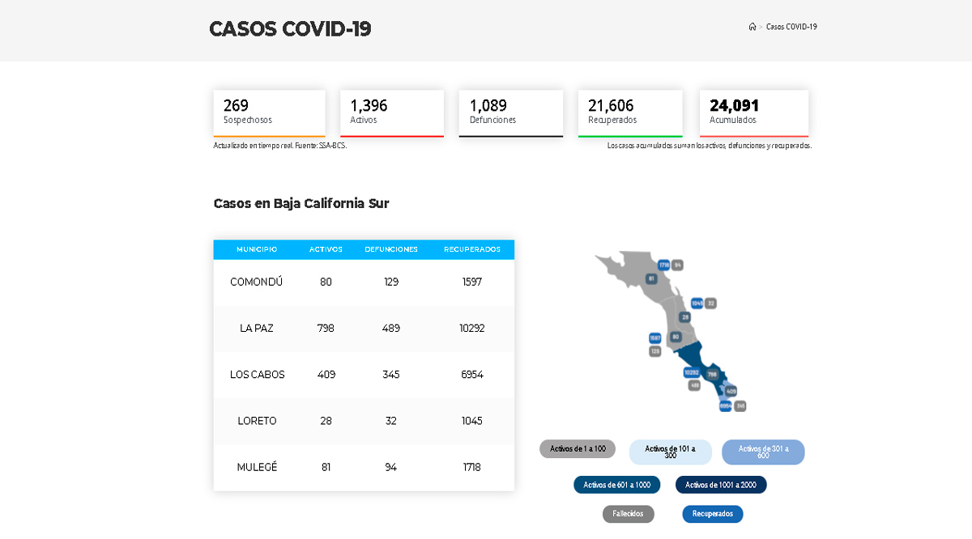Click the DEFUNCIONES column header
972x539 pixels.
click(391, 249)
